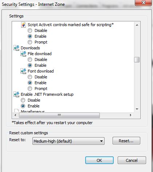Click the Enable .NET Framework setup icon
The width and height of the screenshot is (153, 172).
(x=16, y=94)
